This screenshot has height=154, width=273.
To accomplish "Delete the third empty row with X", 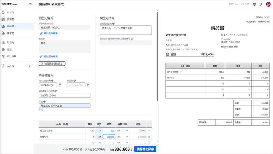I will click(149, 142).
